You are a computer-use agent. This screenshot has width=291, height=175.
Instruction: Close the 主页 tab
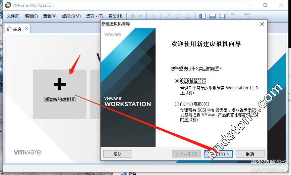[26, 29]
